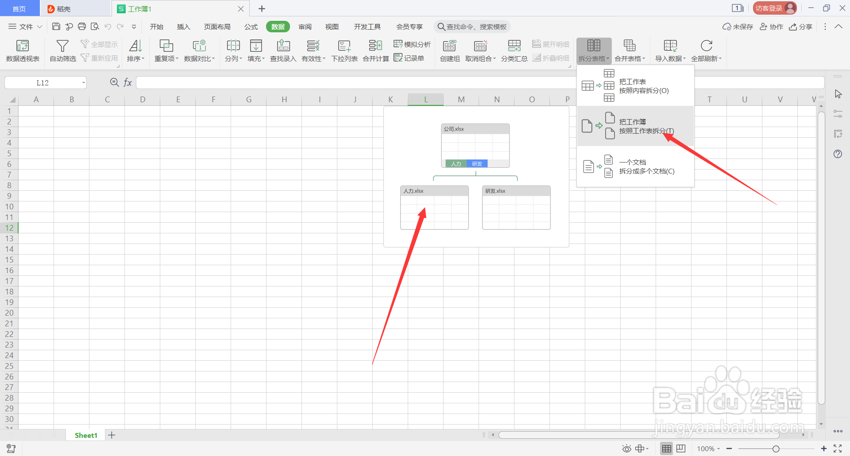This screenshot has width=850, height=456.
Task: Enable 自动筛选 auto filter
Action: click(62, 51)
